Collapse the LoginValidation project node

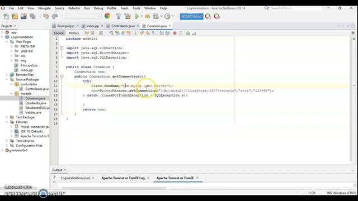point(2,37)
